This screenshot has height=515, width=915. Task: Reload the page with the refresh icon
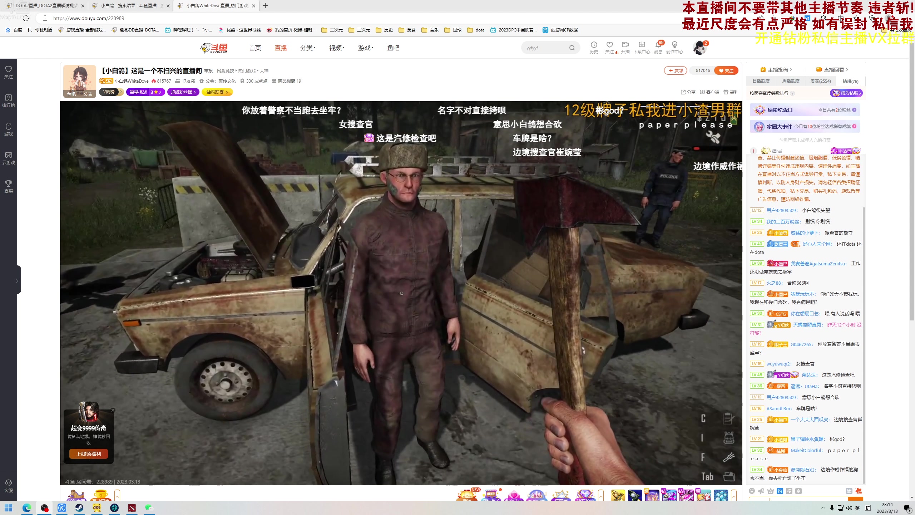(26, 18)
